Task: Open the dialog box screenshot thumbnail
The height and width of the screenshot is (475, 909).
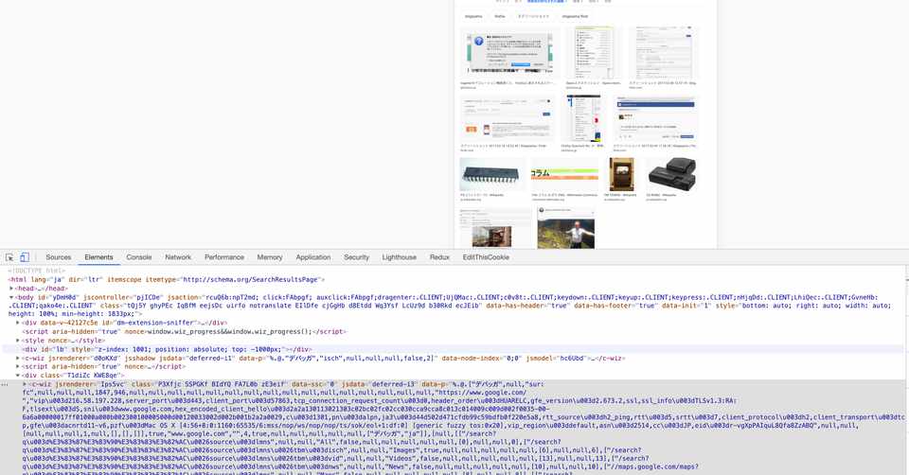Action: click(x=509, y=53)
